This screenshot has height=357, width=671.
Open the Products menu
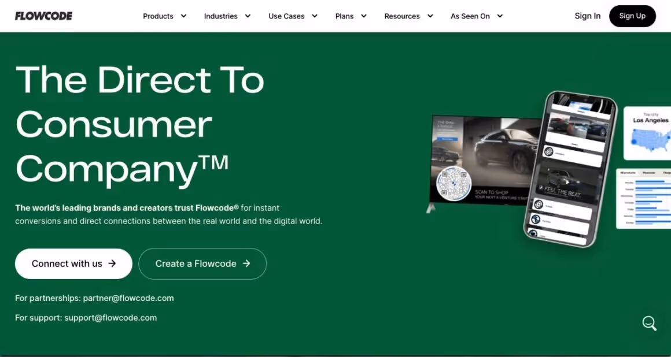pos(158,16)
